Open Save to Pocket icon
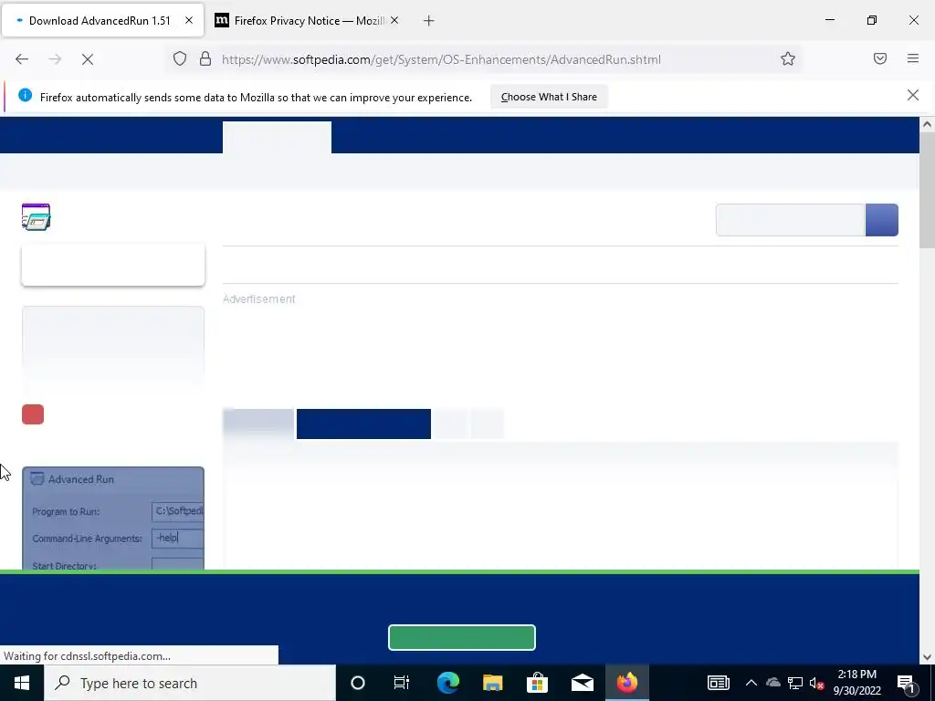Viewport: 935px width, 701px height. click(880, 58)
